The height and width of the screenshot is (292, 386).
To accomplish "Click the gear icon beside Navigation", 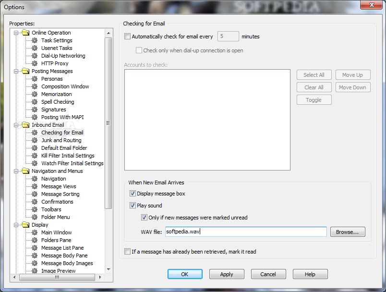I will [x=35, y=179].
